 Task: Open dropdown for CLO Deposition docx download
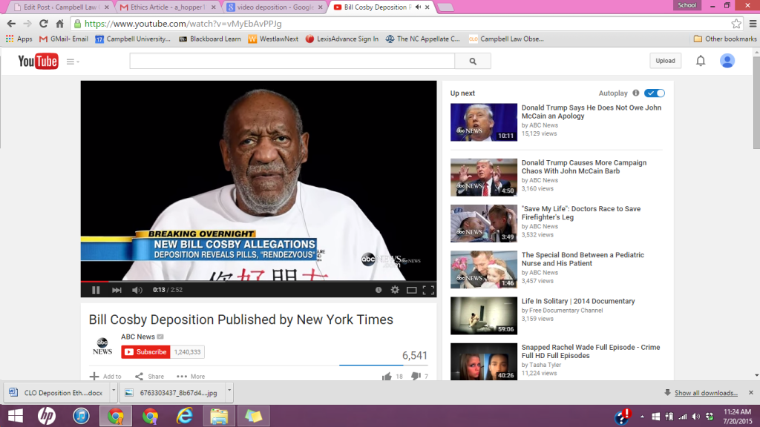pyautogui.click(x=113, y=392)
